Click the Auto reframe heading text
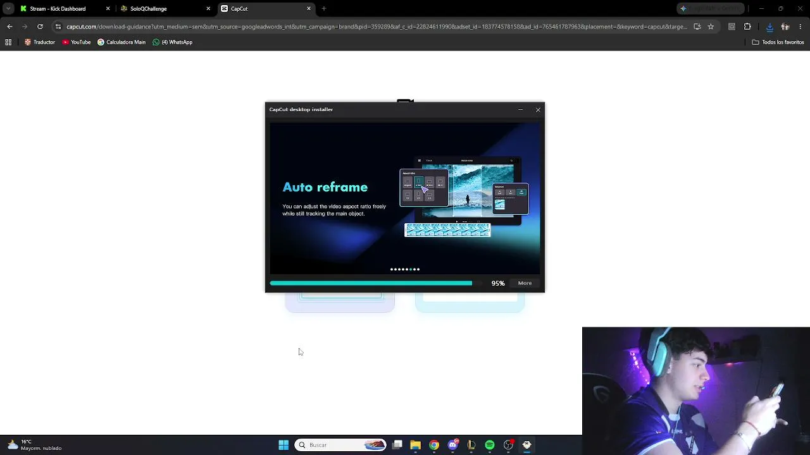The width and height of the screenshot is (810, 455). pyautogui.click(x=325, y=187)
